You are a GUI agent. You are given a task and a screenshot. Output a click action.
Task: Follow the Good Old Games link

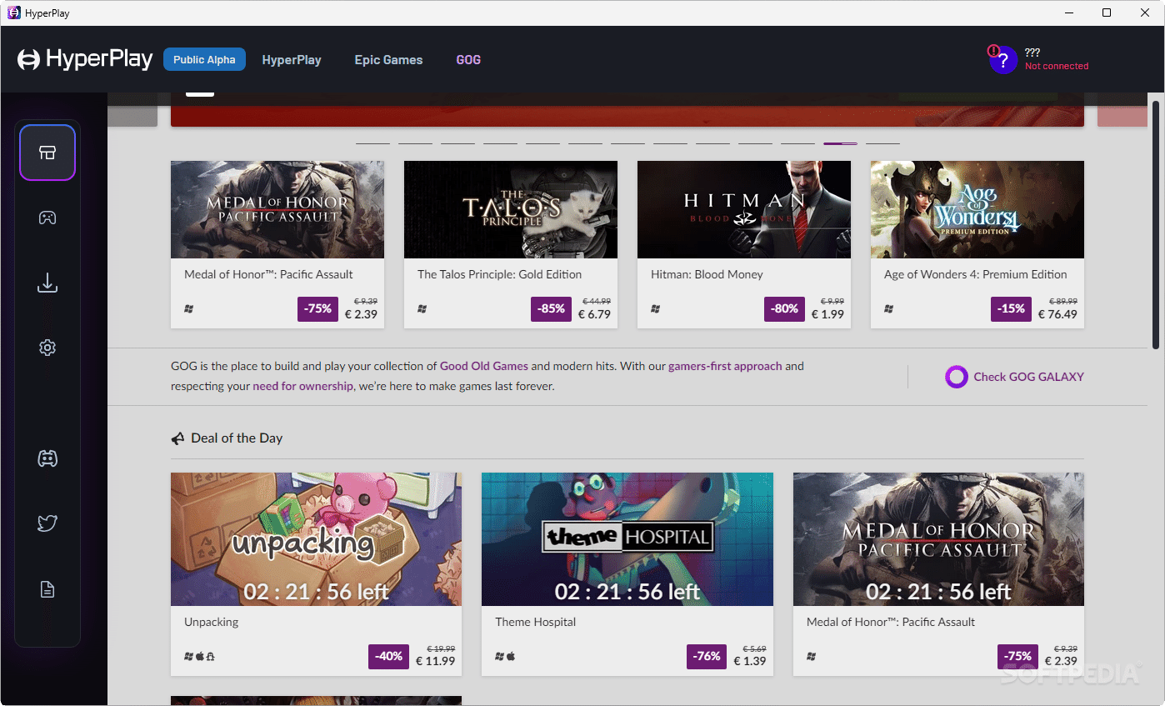[x=484, y=366]
